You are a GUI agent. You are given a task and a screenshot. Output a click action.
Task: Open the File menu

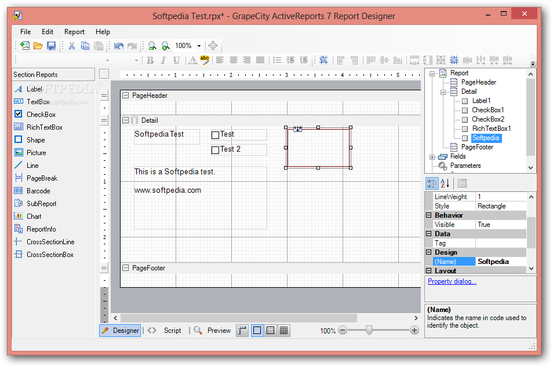click(x=26, y=32)
